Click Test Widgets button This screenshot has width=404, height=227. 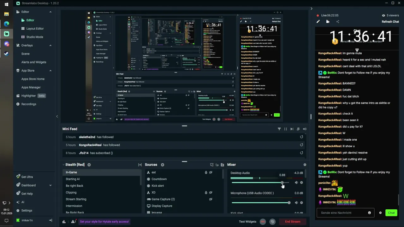247,222
